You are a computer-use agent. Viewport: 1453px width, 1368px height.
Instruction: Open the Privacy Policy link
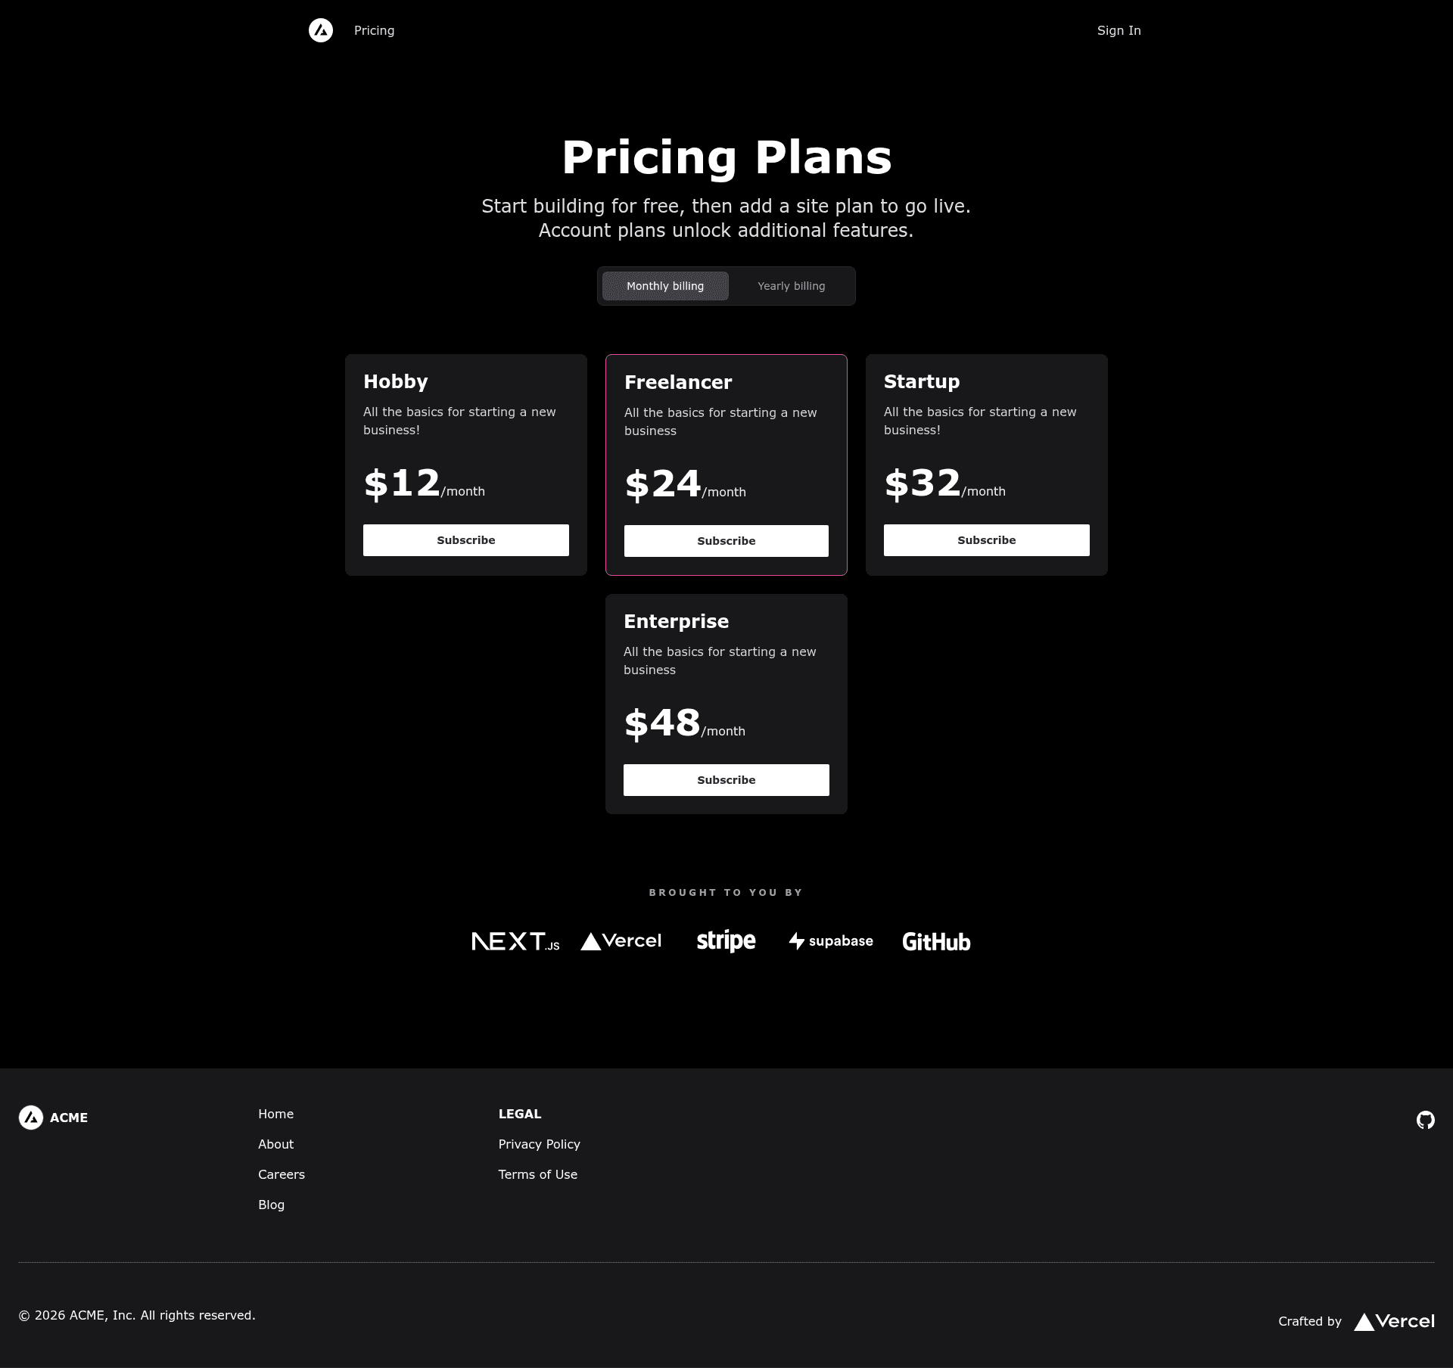(x=540, y=1144)
